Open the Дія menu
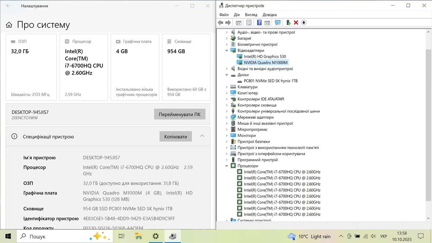Screen dimensions: 432x243 237,15
